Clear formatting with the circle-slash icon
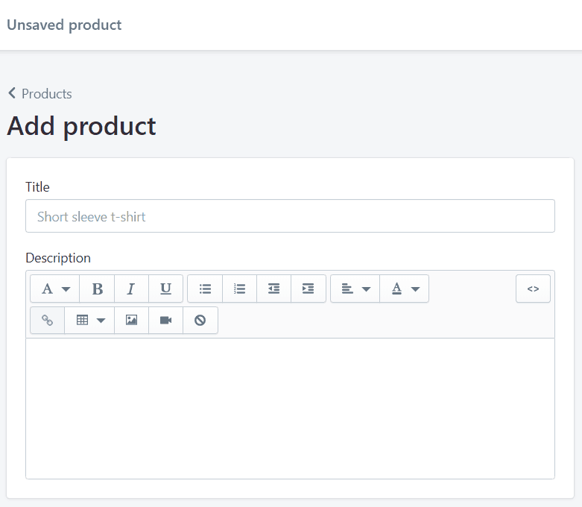The width and height of the screenshot is (582, 507). coord(200,321)
